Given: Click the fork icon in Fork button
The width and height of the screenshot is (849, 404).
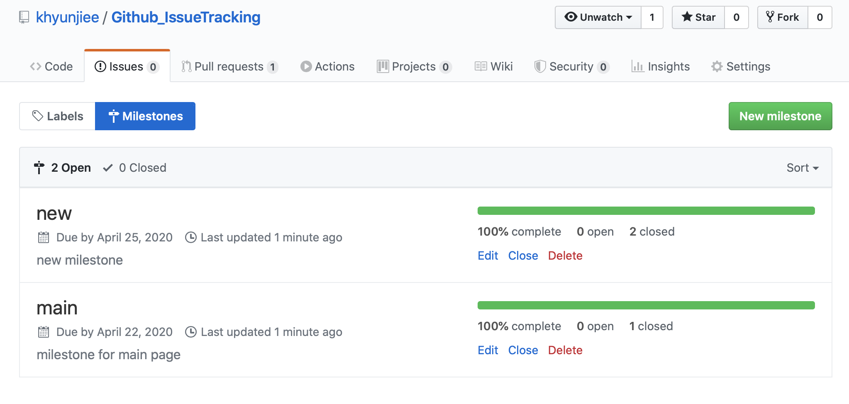Looking at the screenshot, I should click(x=770, y=17).
